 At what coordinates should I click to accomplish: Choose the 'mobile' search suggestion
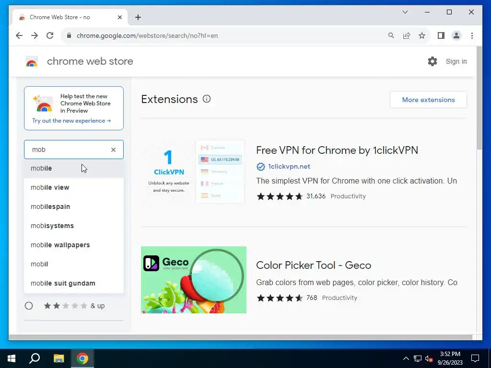pyautogui.click(x=74, y=168)
